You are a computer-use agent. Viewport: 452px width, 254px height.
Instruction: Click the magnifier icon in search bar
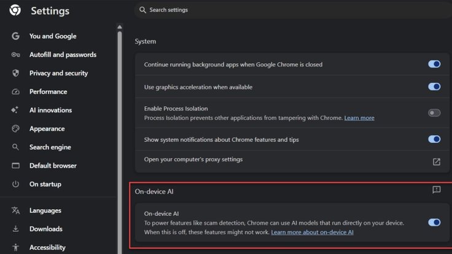click(142, 10)
